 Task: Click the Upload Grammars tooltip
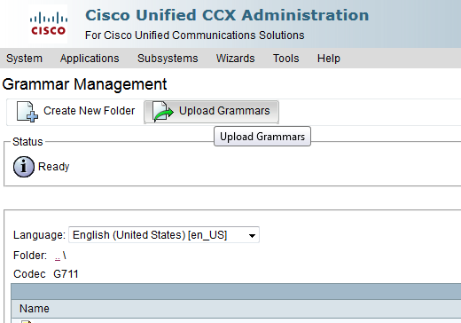pos(262,137)
